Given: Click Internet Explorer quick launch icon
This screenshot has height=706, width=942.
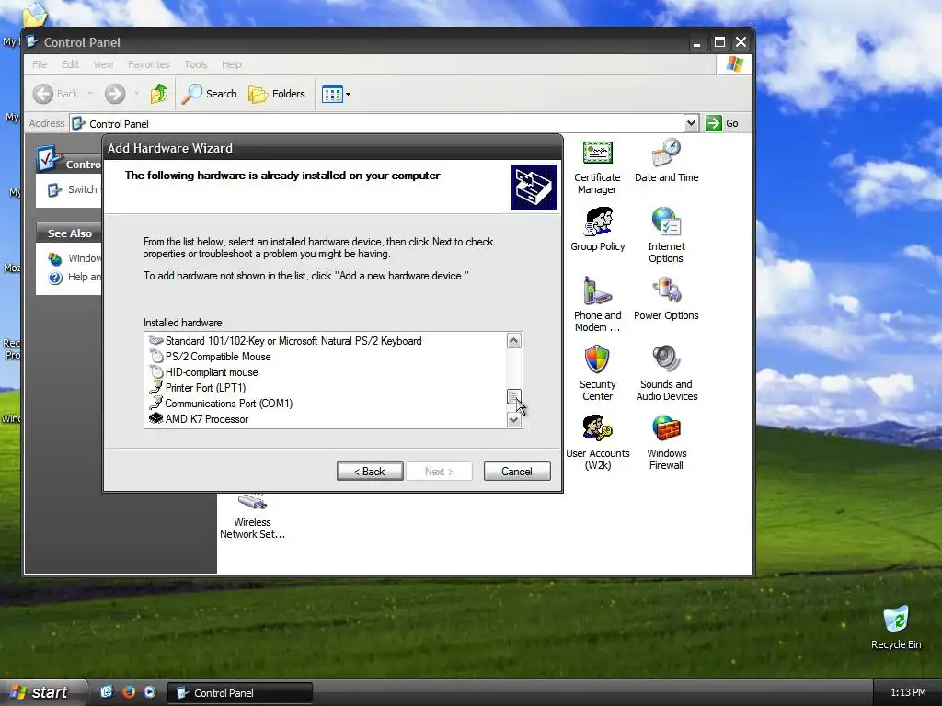Looking at the screenshot, I should 107,692.
